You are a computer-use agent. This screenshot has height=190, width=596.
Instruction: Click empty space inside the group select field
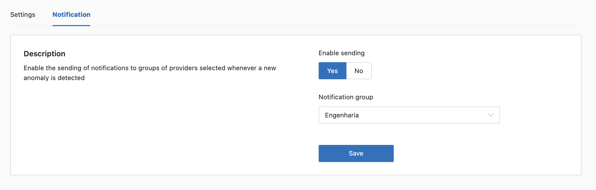coord(424,115)
